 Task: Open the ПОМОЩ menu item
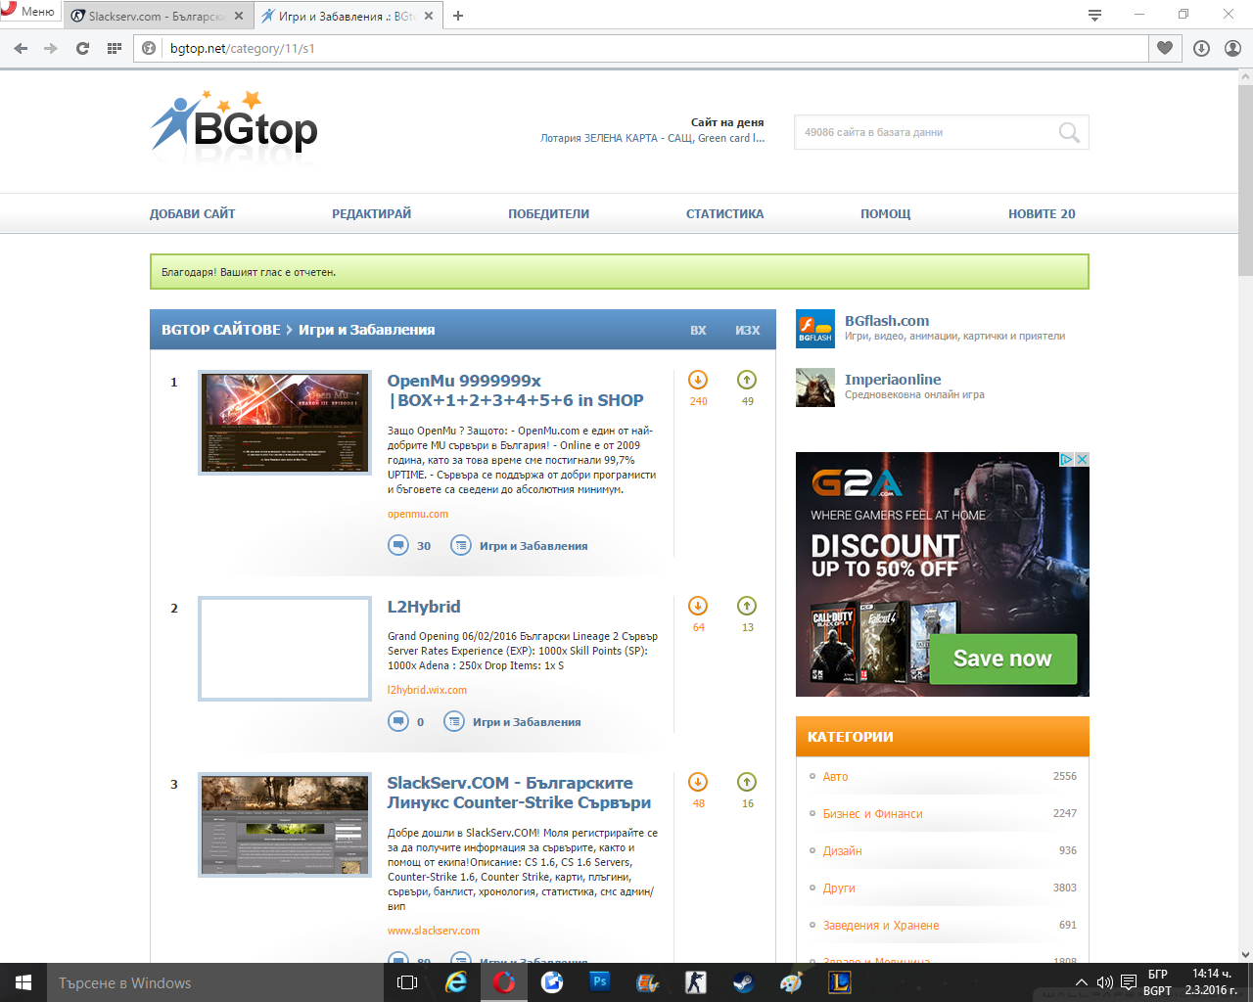[x=885, y=213]
